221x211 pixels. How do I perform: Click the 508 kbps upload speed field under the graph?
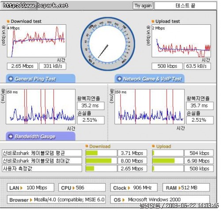[x=167, y=66]
